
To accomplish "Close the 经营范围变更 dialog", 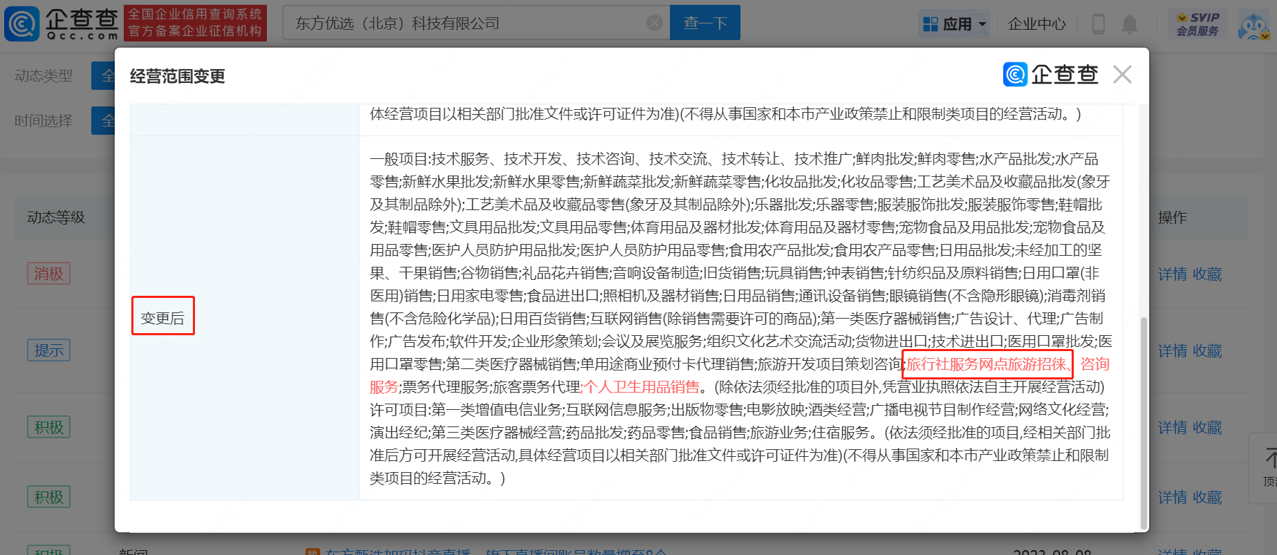I will (1122, 74).
